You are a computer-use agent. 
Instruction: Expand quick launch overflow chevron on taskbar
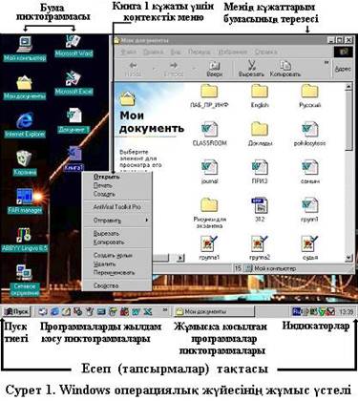click(165, 309)
